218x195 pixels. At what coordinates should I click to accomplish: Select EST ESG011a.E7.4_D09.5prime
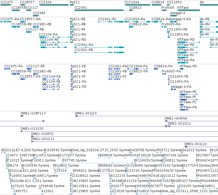click(x=4, y=153)
